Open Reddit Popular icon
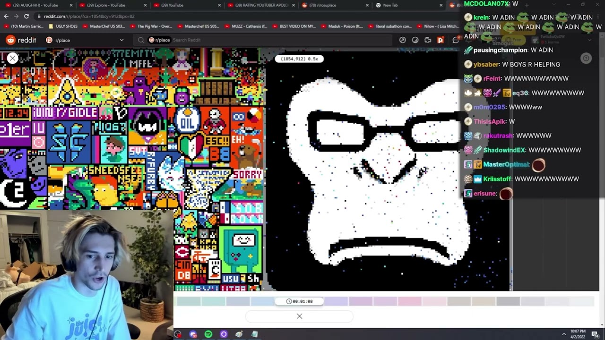The height and width of the screenshot is (340, 605). tap(403, 40)
